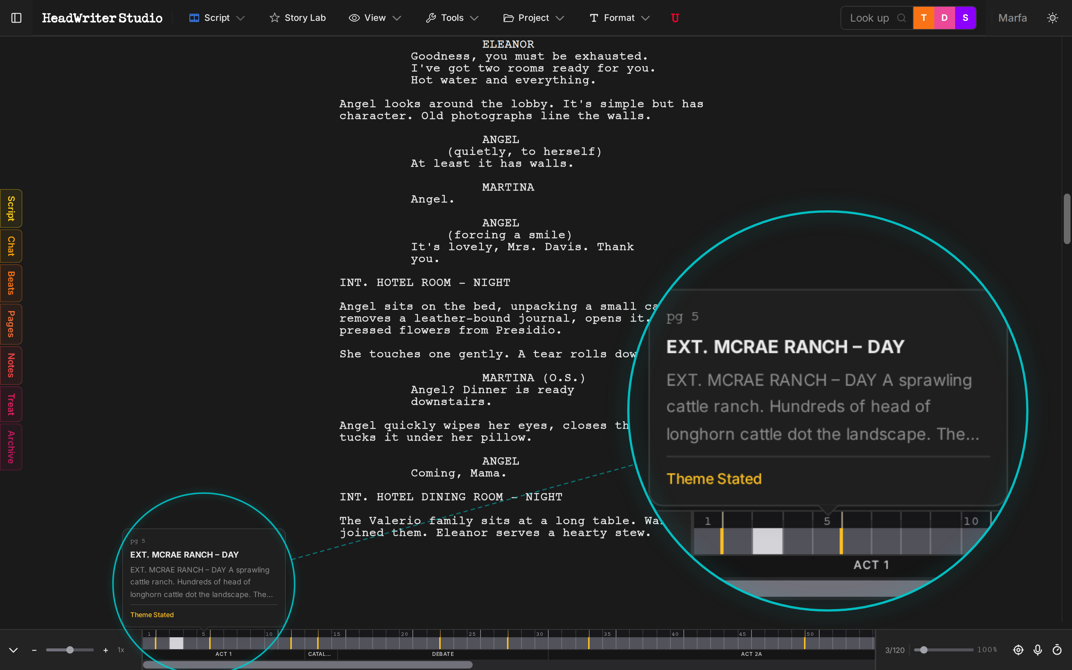
Task: Open the Format dropdown
Action: [618, 18]
